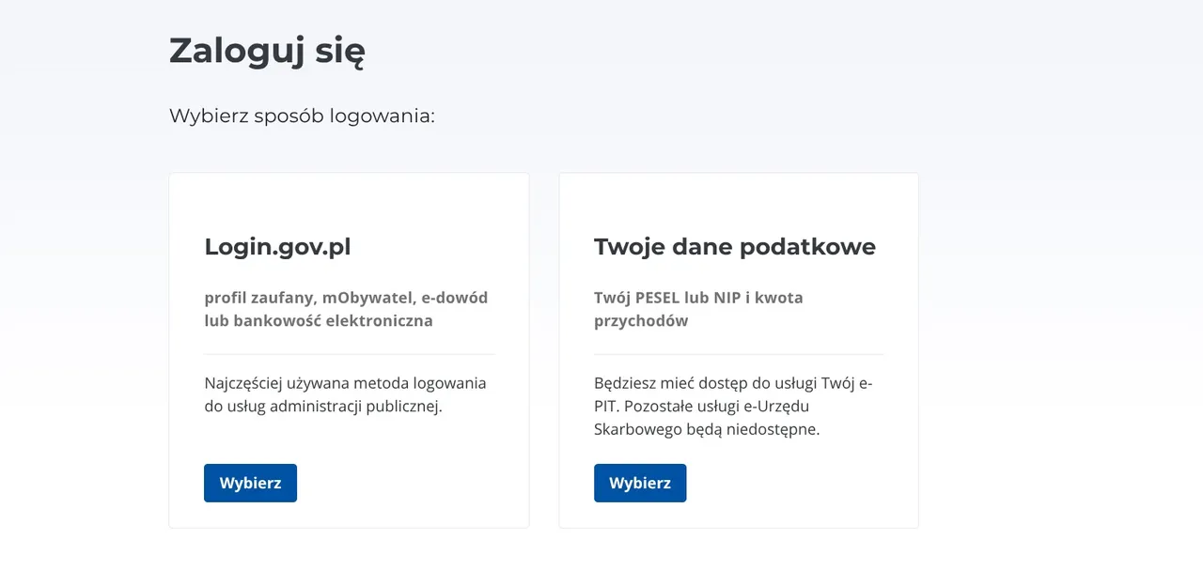Click the word 'przychodów' in tax card subtitle
The image size is (1203, 570).
click(641, 320)
